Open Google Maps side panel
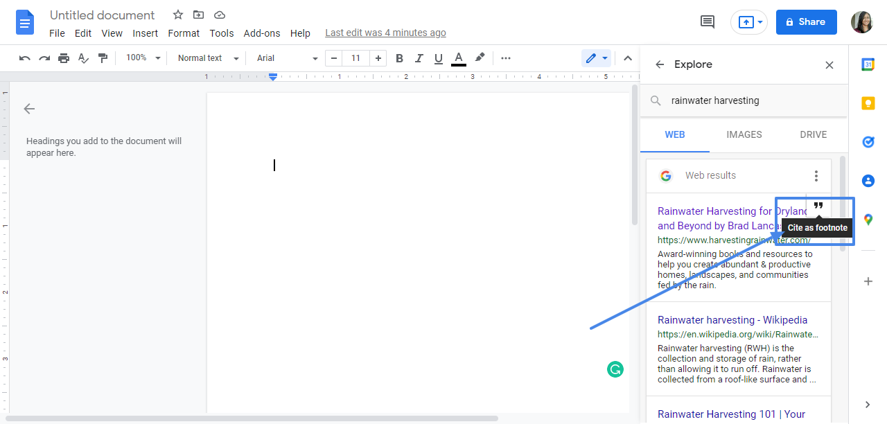The width and height of the screenshot is (887, 424). 868,220
